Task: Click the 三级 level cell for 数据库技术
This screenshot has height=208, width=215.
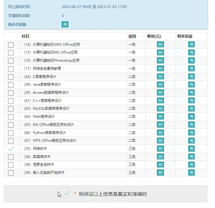Action: (x=132, y=157)
